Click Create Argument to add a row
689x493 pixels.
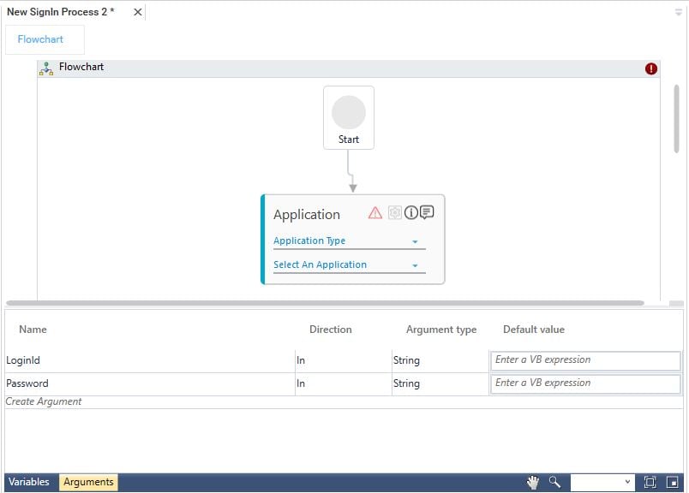pos(44,402)
